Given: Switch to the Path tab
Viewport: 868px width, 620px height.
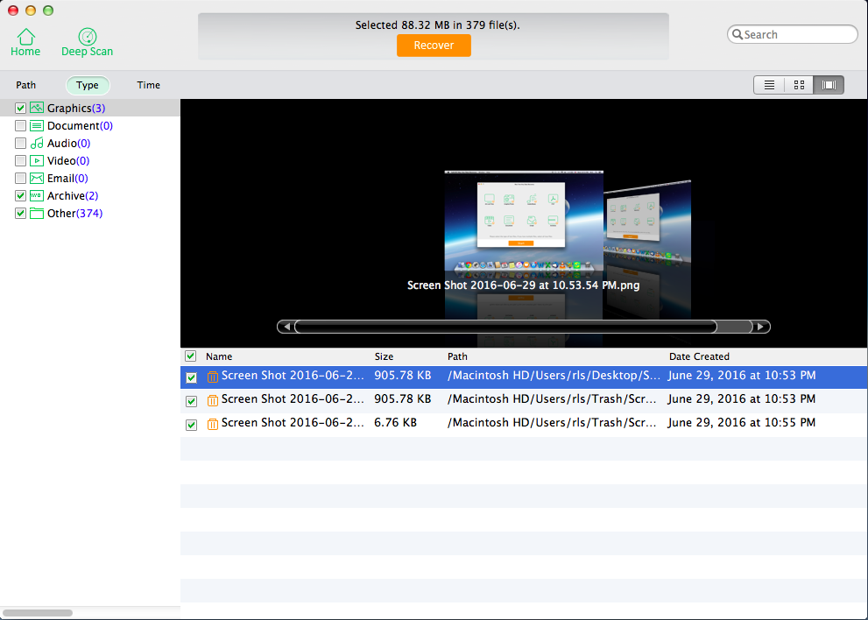Looking at the screenshot, I should tap(26, 85).
